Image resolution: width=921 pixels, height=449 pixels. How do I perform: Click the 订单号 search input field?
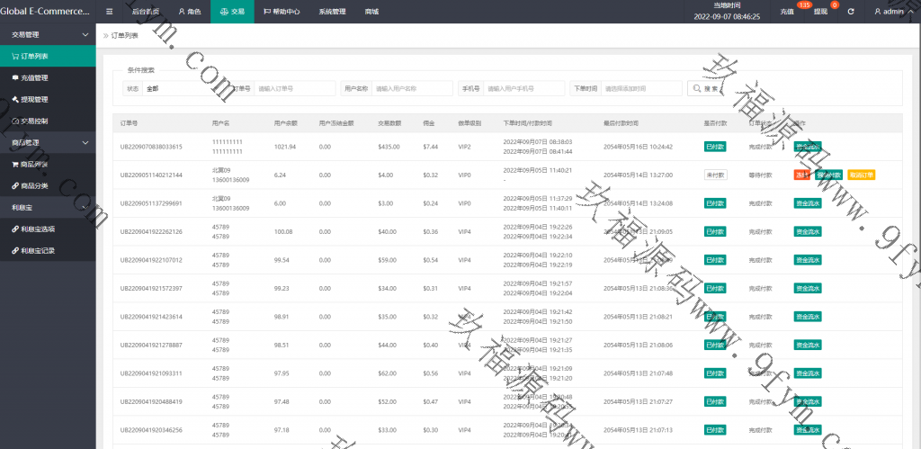pyautogui.click(x=294, y=88)
